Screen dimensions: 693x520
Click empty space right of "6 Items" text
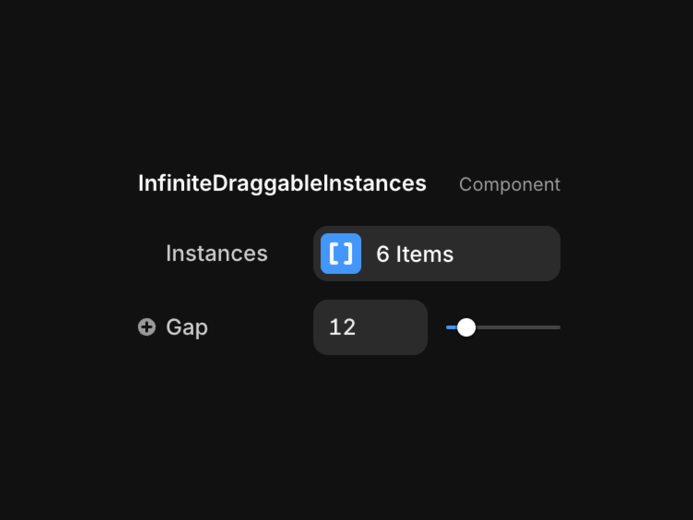(x=507, y=253)
